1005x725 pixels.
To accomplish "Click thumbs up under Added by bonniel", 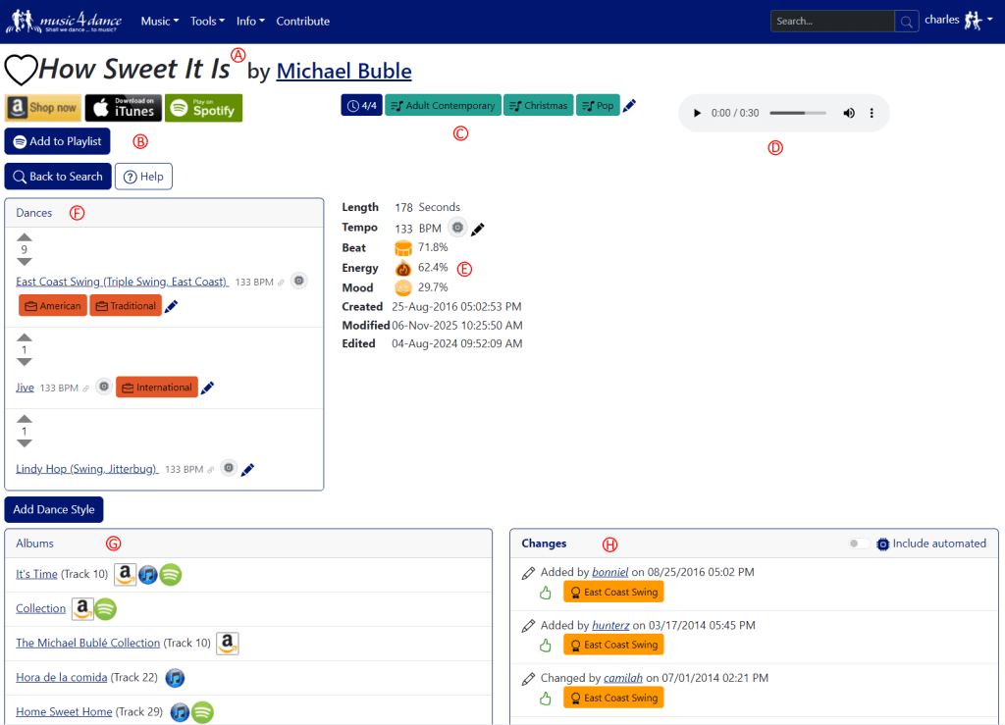I will tap(546, 593).
